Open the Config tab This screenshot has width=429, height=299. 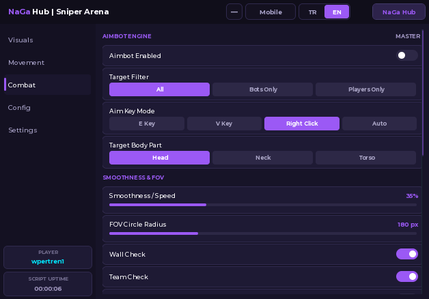(48, 108)
